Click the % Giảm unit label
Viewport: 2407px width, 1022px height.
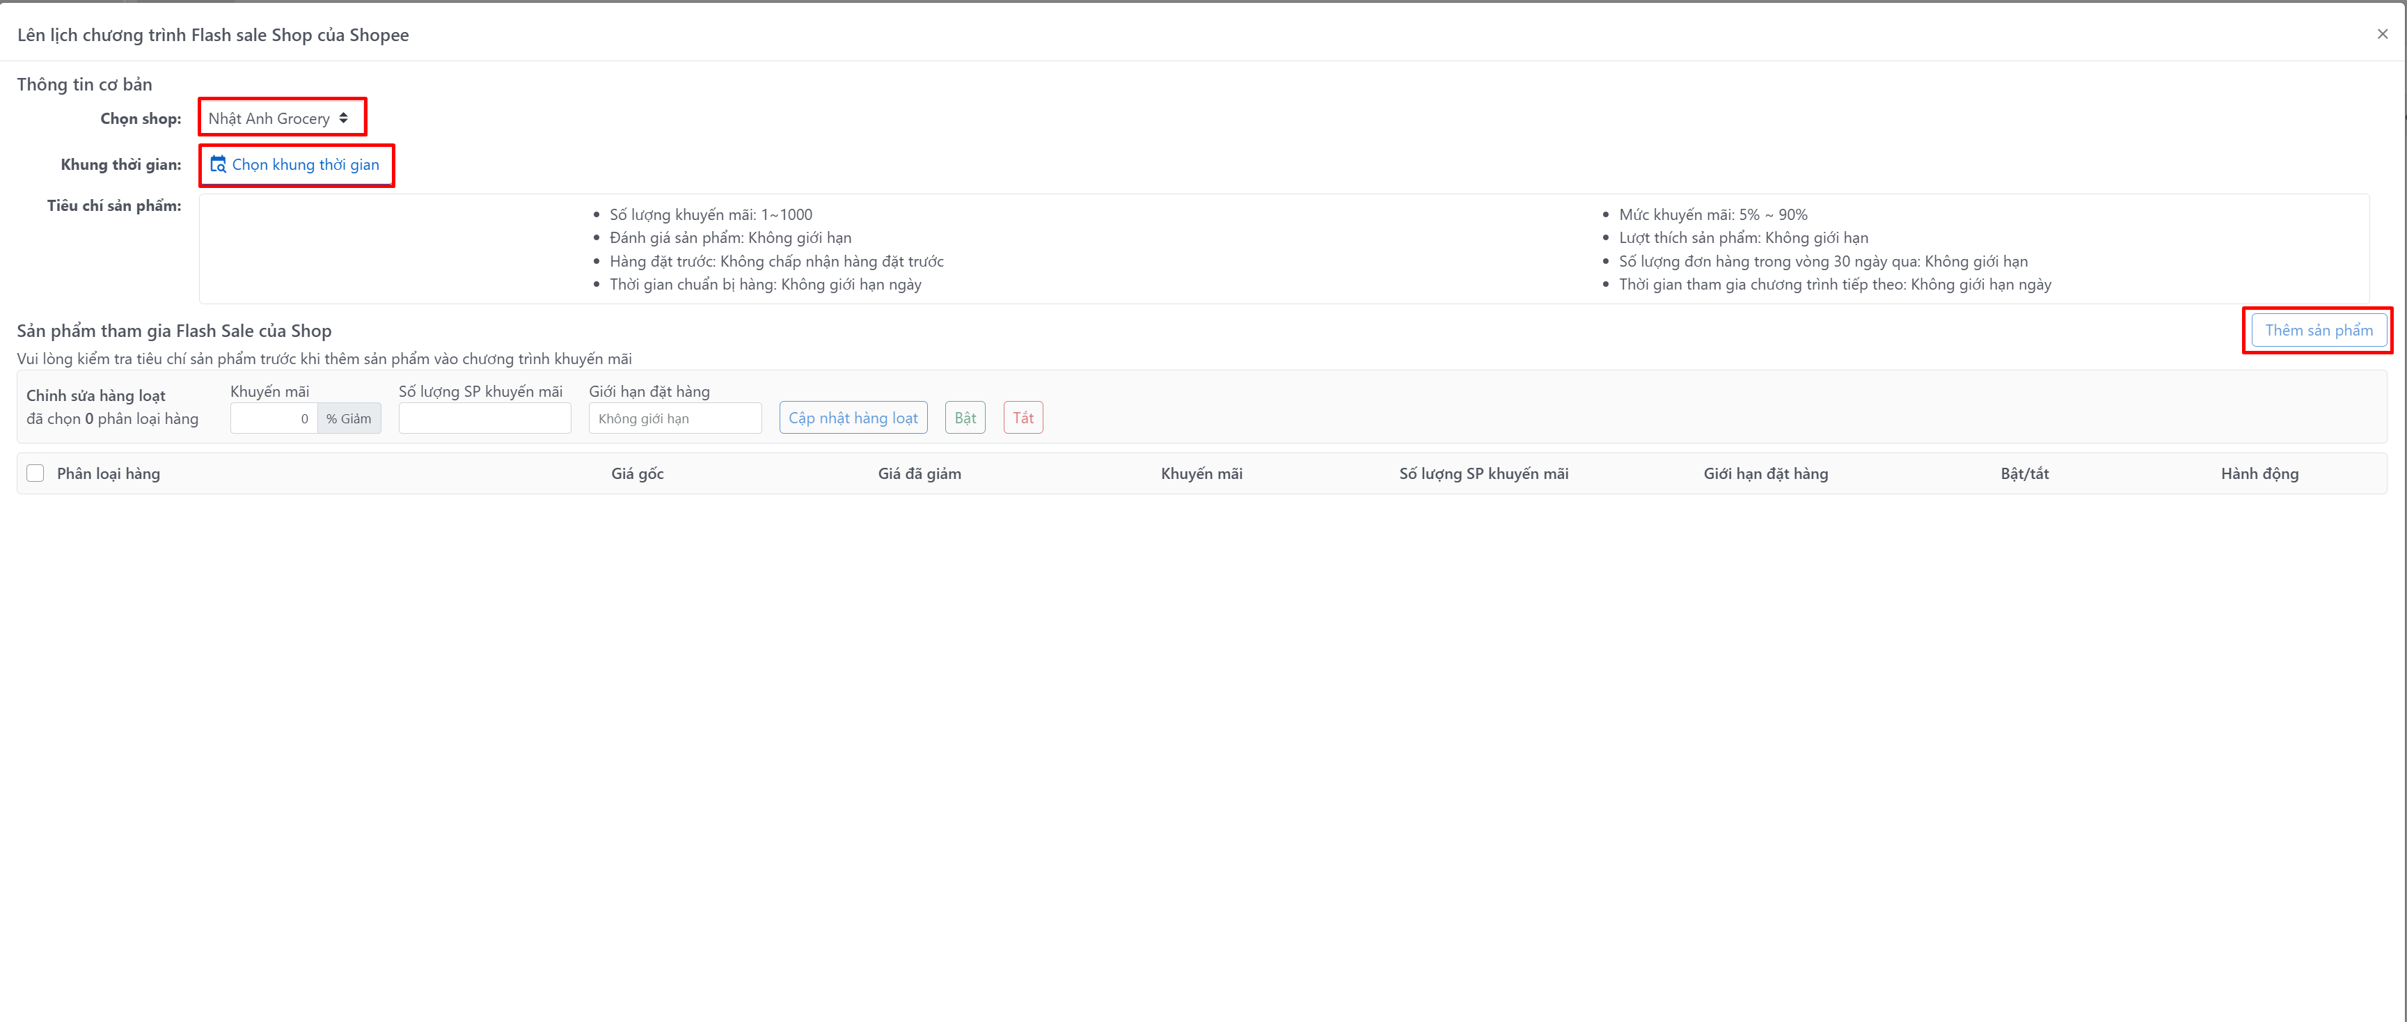click(x=349, y=418)
